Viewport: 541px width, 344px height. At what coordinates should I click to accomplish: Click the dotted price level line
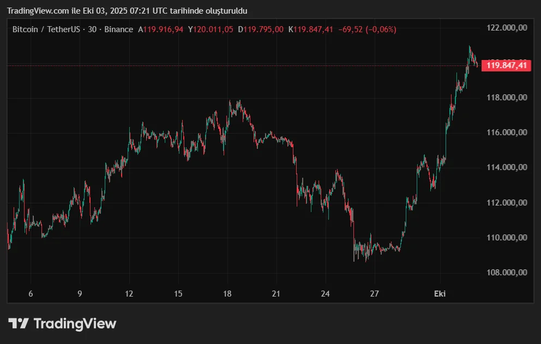pyautogui.click(x=245, y=66)
